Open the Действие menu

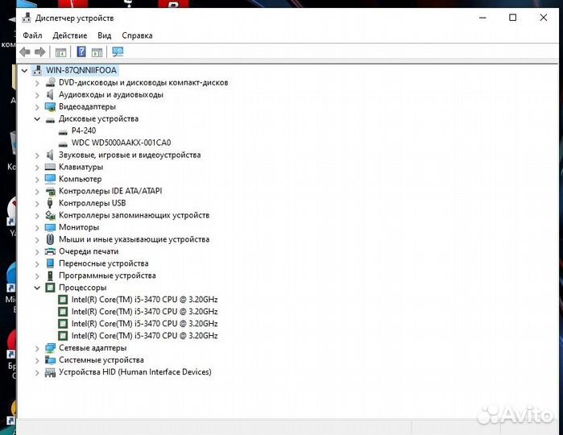coord(69,35)
